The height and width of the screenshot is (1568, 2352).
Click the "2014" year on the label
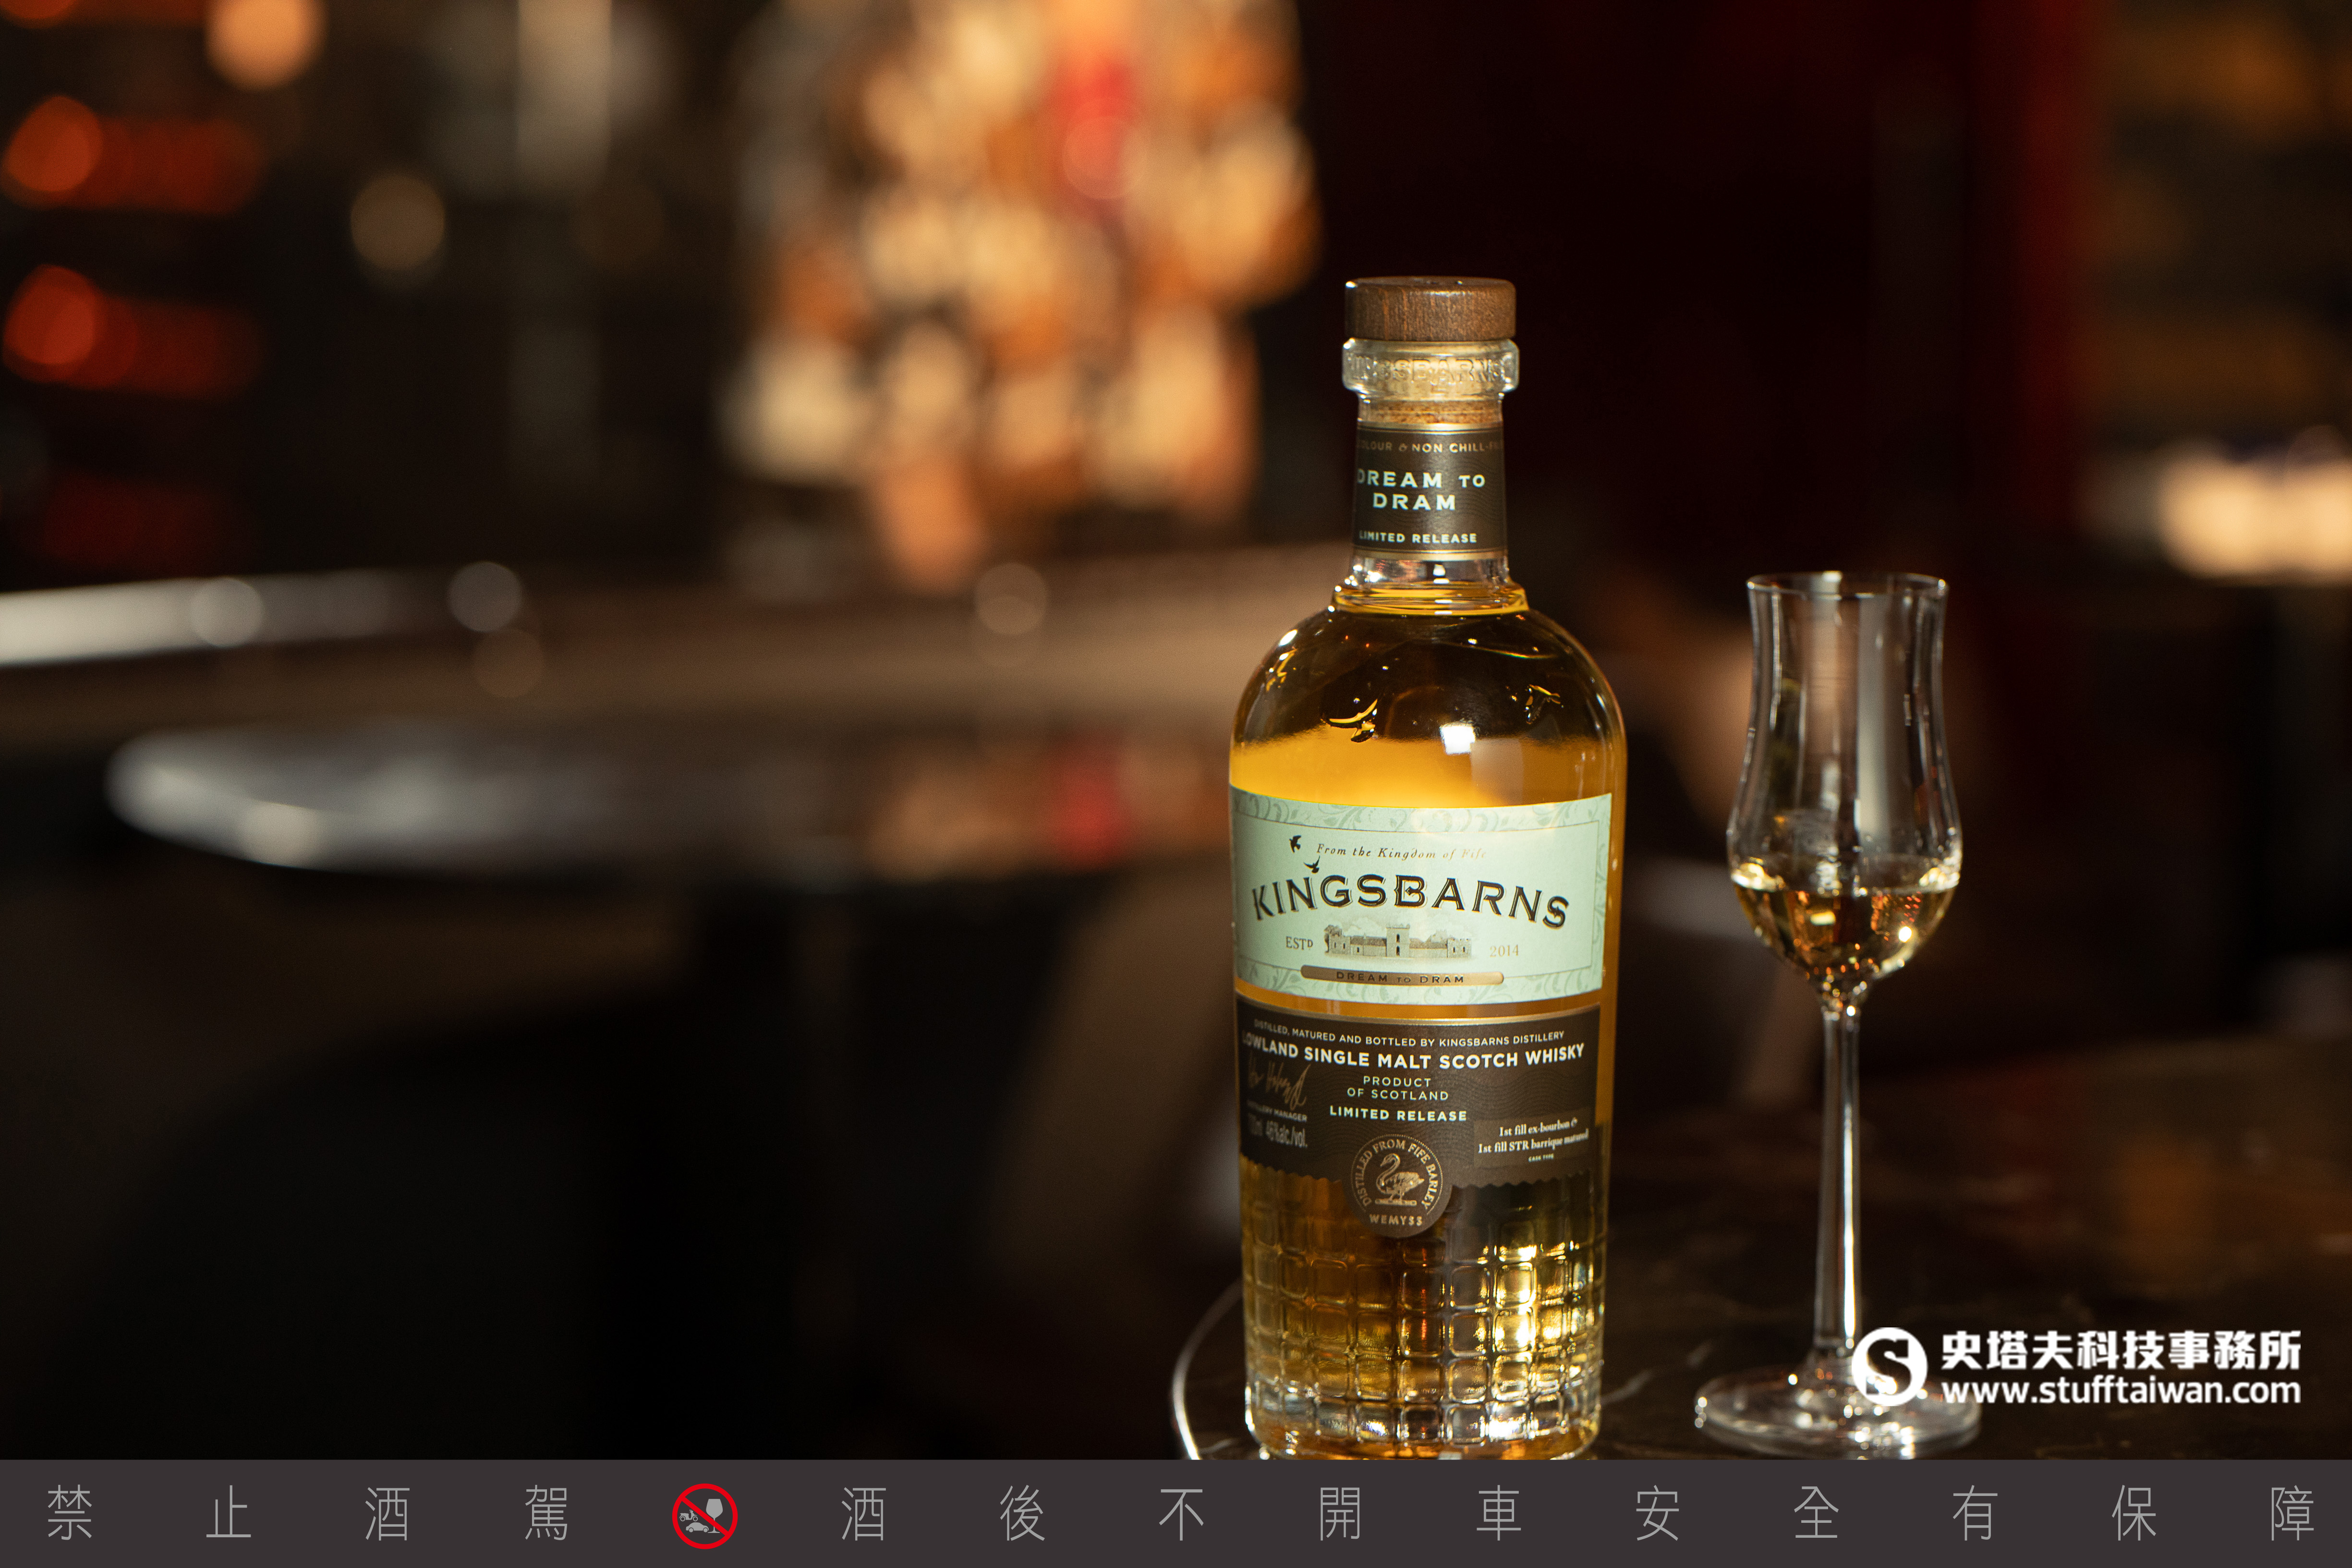pos(1503,950)
